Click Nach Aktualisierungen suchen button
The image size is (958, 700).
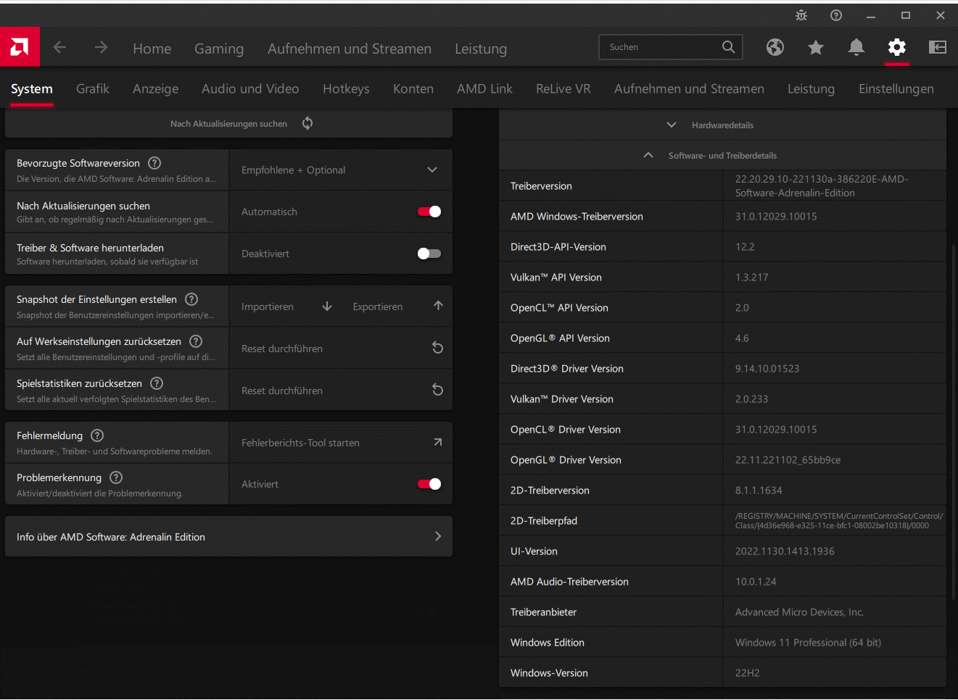pos(228,124)
